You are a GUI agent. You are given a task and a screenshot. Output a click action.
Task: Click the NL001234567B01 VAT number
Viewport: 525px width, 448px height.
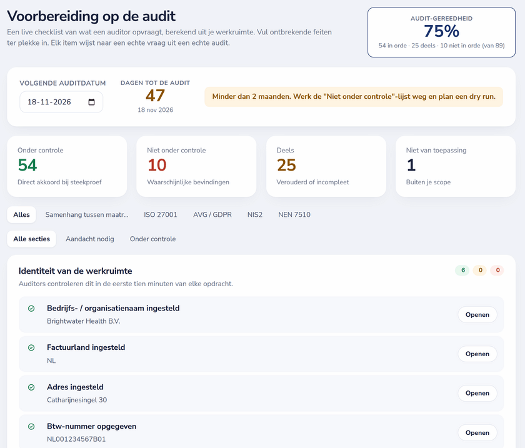point(76,439)
